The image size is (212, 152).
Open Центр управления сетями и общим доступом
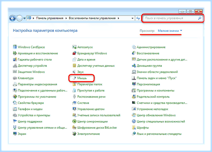tap(42, 128)
